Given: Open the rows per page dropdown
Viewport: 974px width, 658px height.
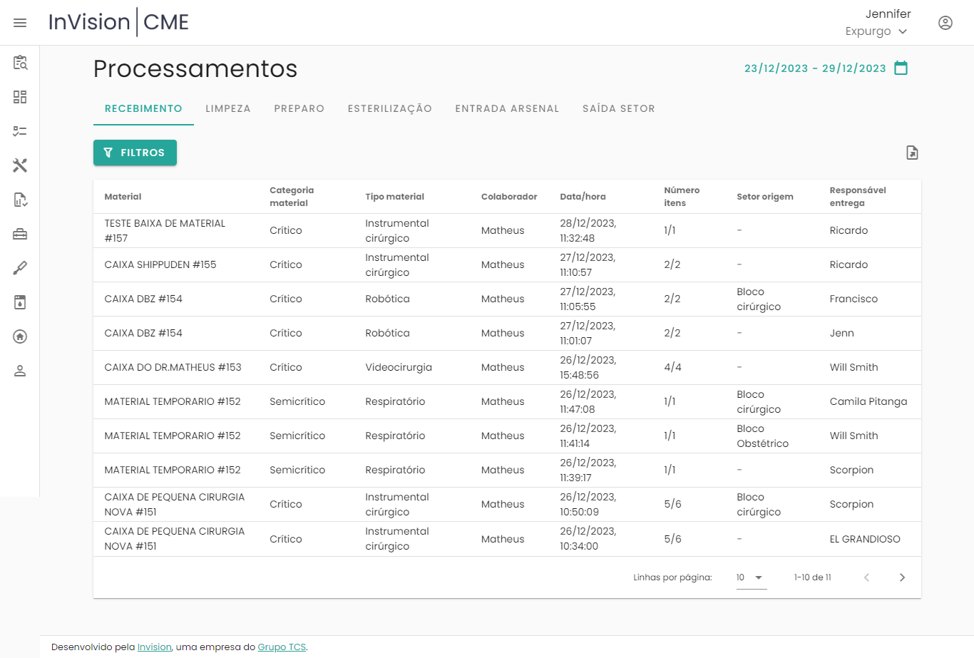Looking at the screenshot, I should (751, 577).
